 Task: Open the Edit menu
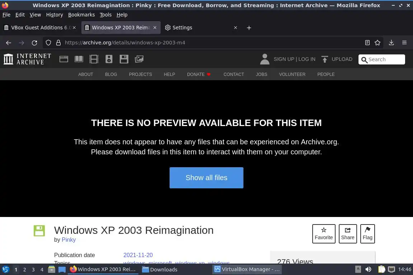coord(20,15)
